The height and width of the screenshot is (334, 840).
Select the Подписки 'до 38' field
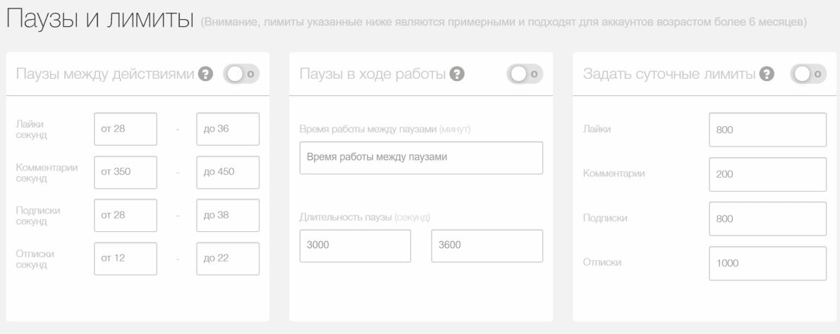coord(228,215)
